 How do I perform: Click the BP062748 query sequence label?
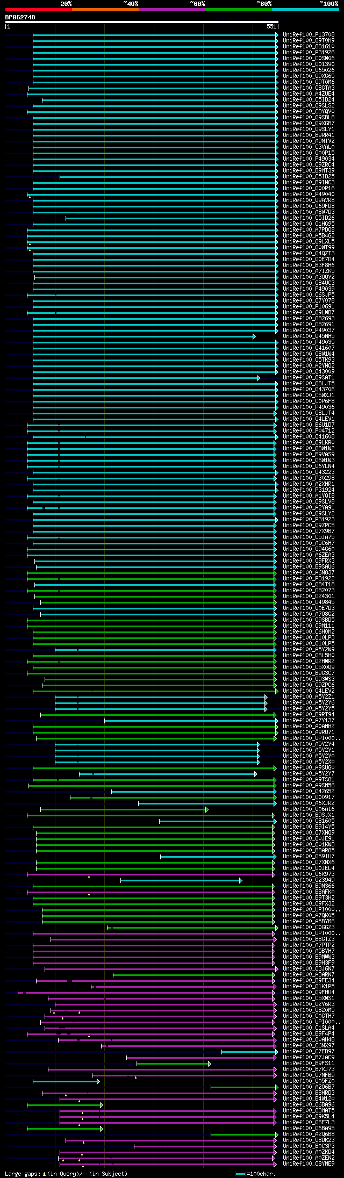coord(20,17)
